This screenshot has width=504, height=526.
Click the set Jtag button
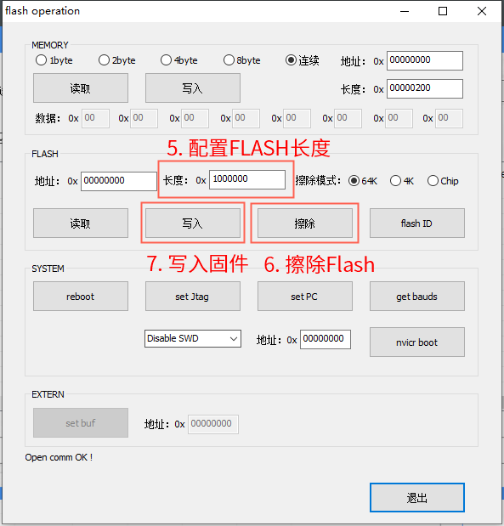click(193, 297)
